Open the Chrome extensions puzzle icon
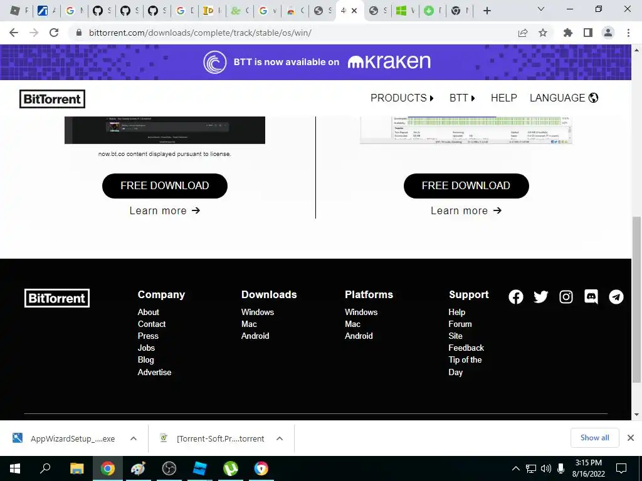642x481 pixels. tap(567, 33)
